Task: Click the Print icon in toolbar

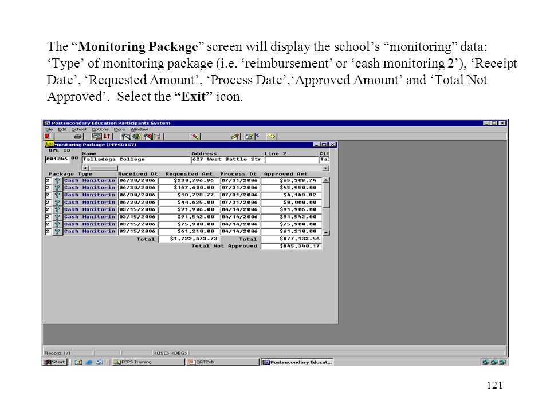Action: [x=78, y=136]
